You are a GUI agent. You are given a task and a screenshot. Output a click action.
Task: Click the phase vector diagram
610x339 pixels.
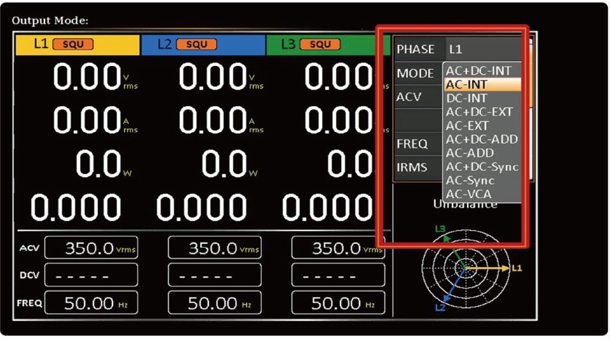(464, 269)
